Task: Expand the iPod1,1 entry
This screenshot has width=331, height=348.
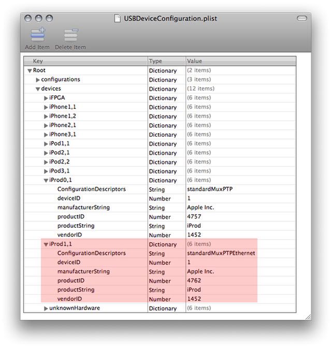Action: [x=46, y=144]
